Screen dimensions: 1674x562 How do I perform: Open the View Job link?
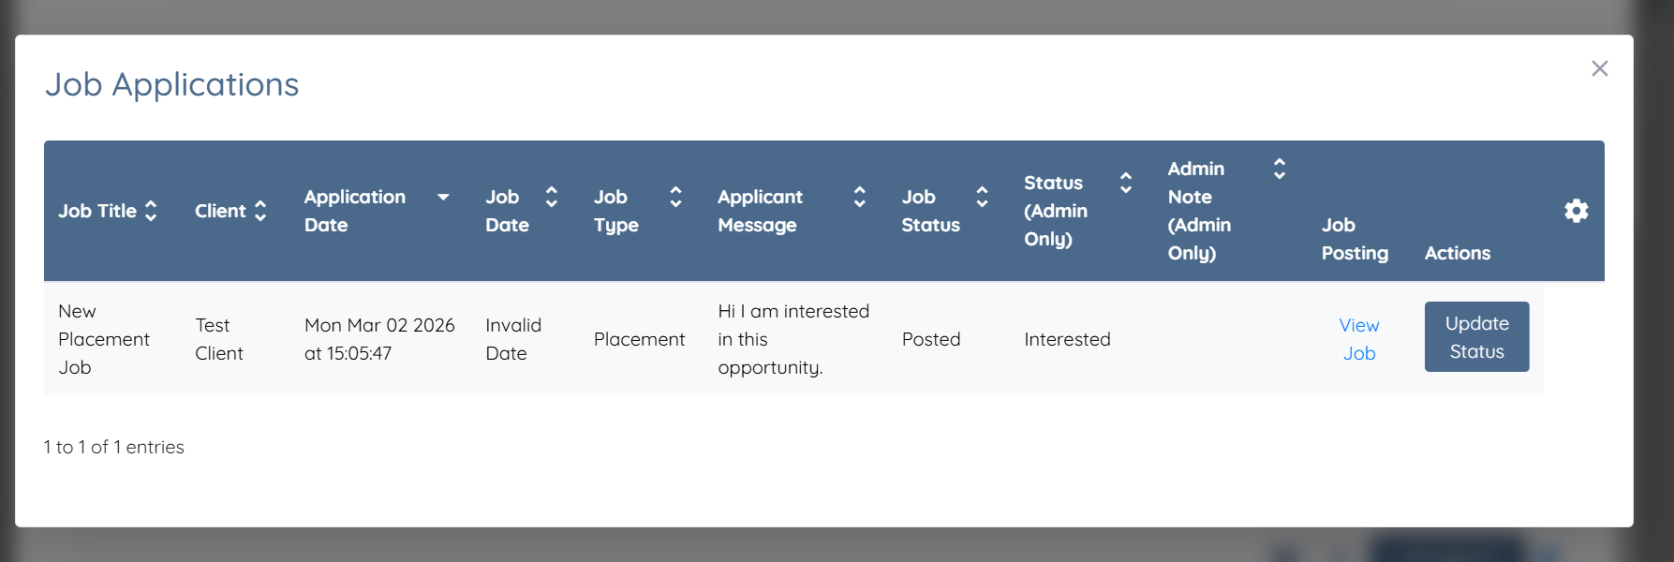tap(1358, 339)
